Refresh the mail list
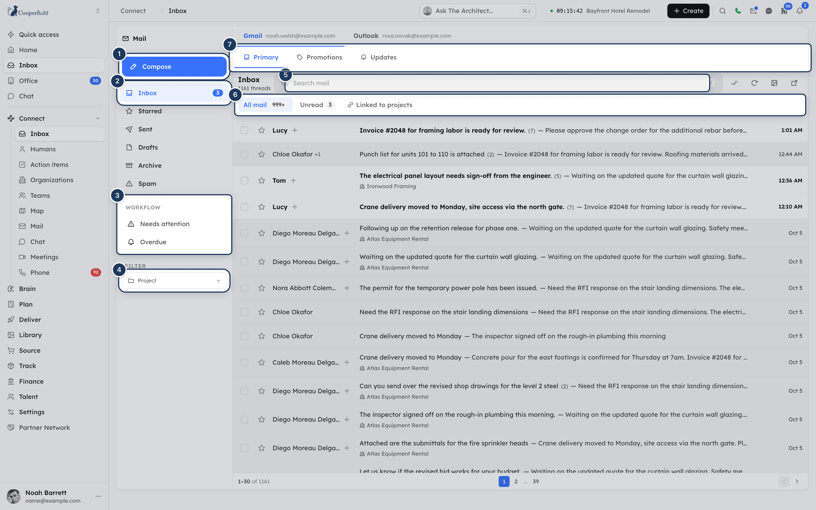Screen dimensions: 816x510 click(754, 83)
